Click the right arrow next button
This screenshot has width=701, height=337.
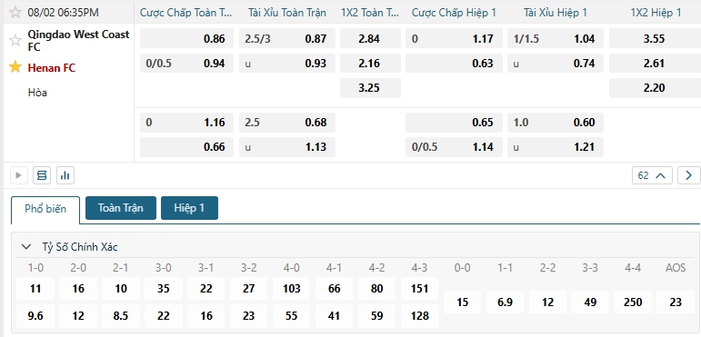(x=688, y=175)
